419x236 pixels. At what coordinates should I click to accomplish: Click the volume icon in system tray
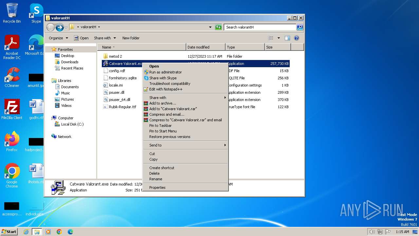point(372,232)
